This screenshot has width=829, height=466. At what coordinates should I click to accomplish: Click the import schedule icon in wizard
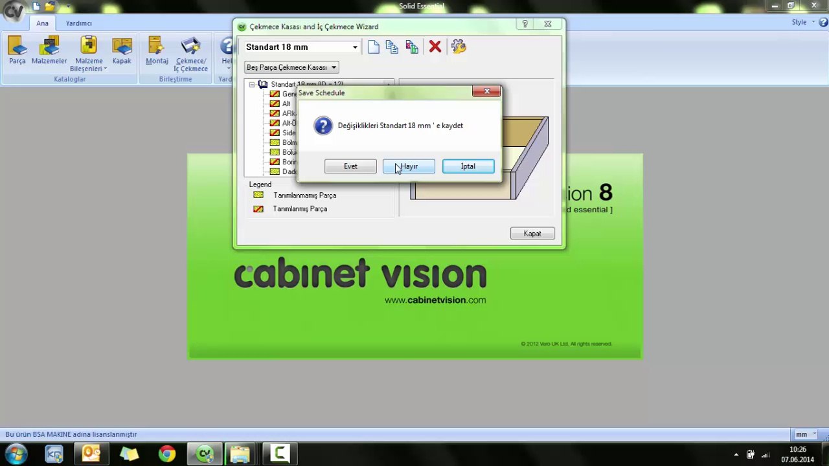coord(412,47)
